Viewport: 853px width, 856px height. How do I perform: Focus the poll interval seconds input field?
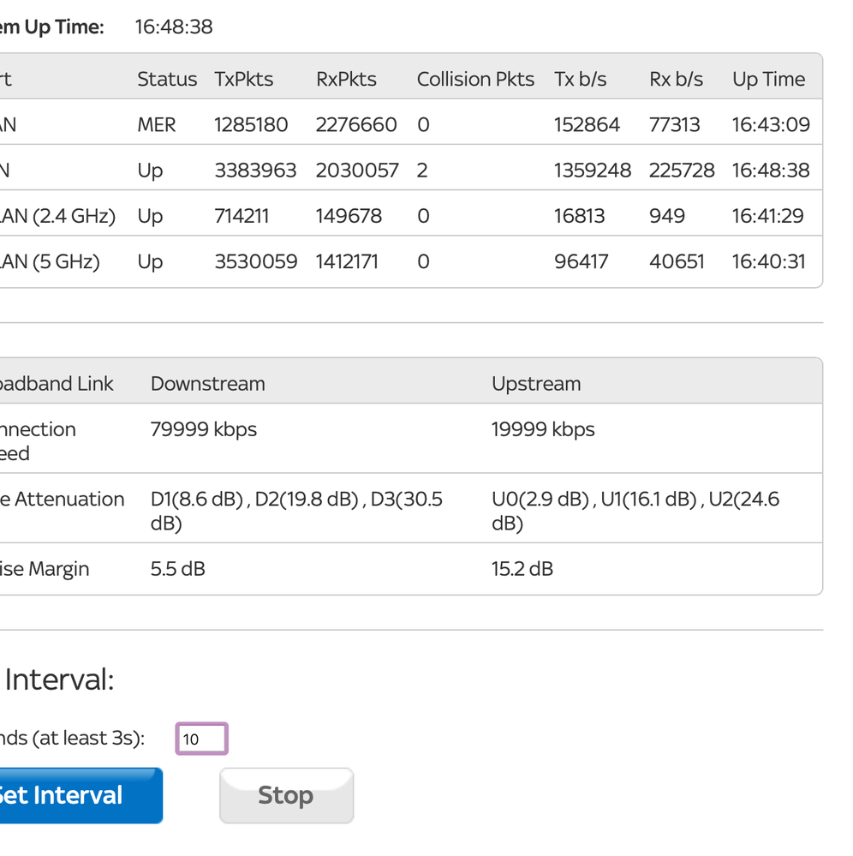coord(202,739)
